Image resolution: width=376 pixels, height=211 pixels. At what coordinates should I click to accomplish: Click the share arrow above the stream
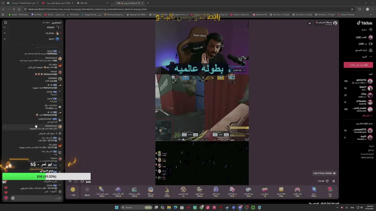tap(309, 23)
